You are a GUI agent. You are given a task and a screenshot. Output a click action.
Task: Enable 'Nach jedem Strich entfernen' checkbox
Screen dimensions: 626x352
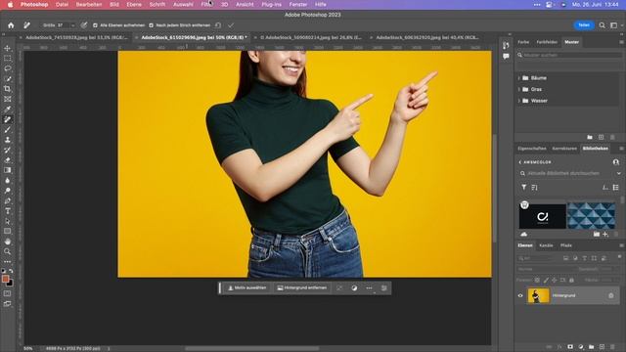pyautogui.click(x=151, y=25)
